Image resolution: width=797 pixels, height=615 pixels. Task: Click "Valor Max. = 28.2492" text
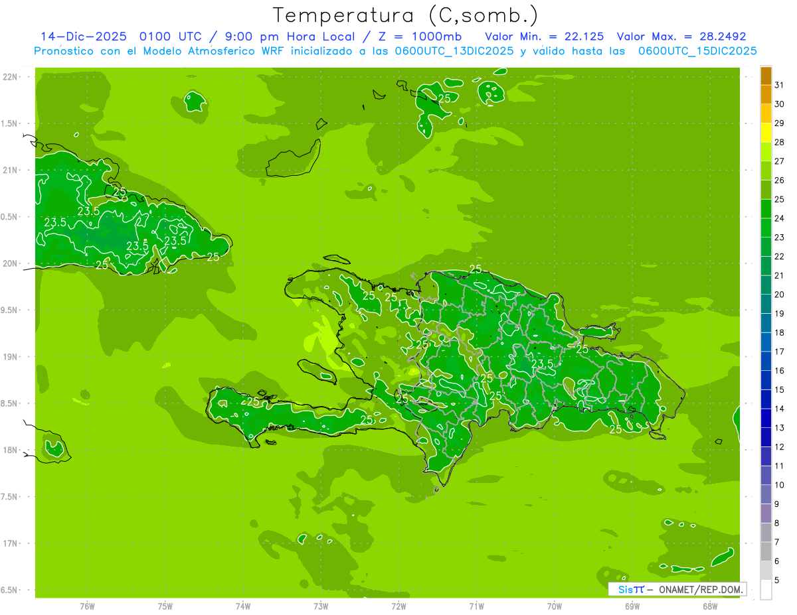pos(681,36)
